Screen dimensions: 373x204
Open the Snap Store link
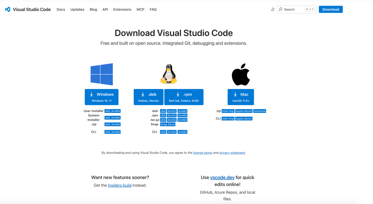tap(168, 124)
